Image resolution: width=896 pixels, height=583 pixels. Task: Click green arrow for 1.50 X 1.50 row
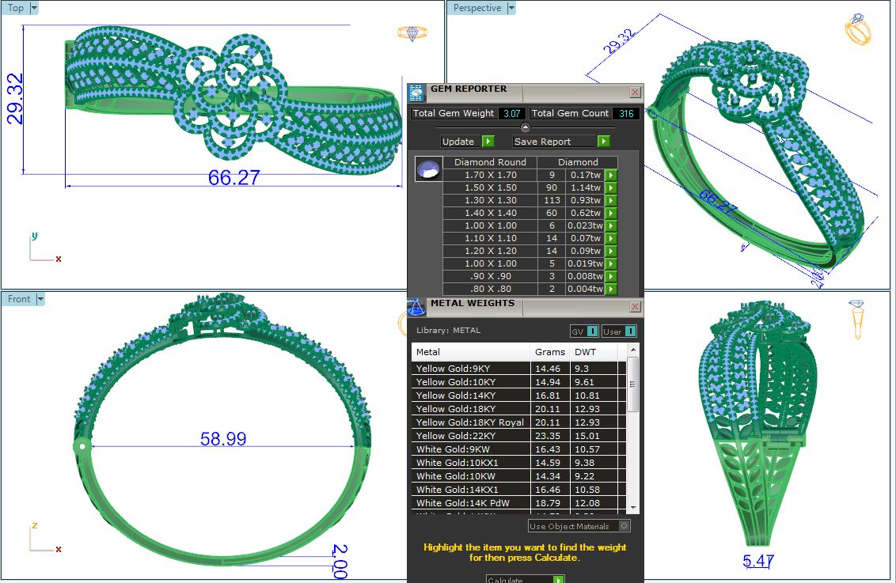pyautogui.click(x=611, y=187)
